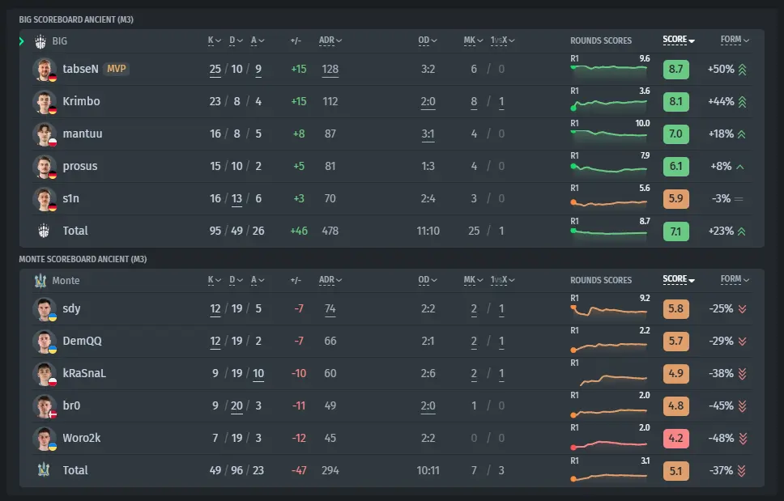Click BIG Total +46 differential
This screenshot has height=501, width=784.
pyautogui.click(x=299, y=231)
